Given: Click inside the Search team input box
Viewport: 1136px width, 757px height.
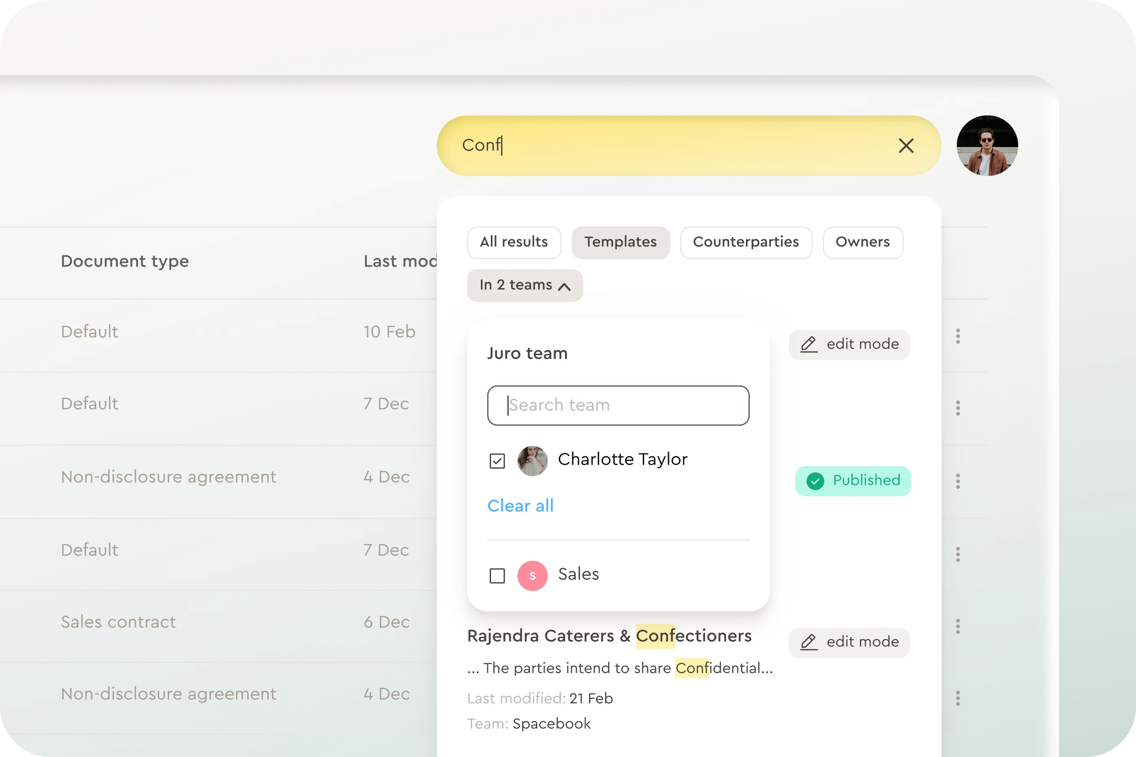Looking at the screenshot, I should coord(618,405).
